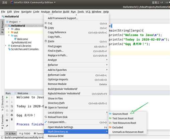This screenshot has height=139, width=170.
Task: Mark directory as Excluded
Action: 128,127
